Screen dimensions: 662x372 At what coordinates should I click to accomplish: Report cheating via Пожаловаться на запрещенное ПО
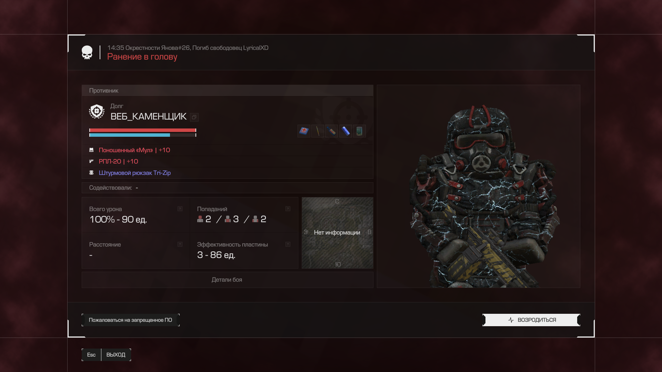[130, 320]
